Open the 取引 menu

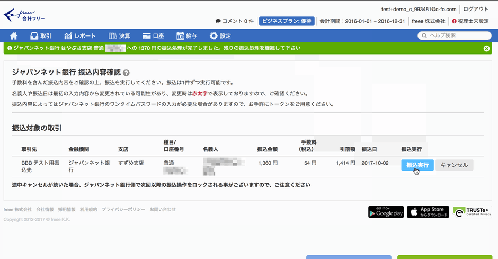tap(41, 36)
